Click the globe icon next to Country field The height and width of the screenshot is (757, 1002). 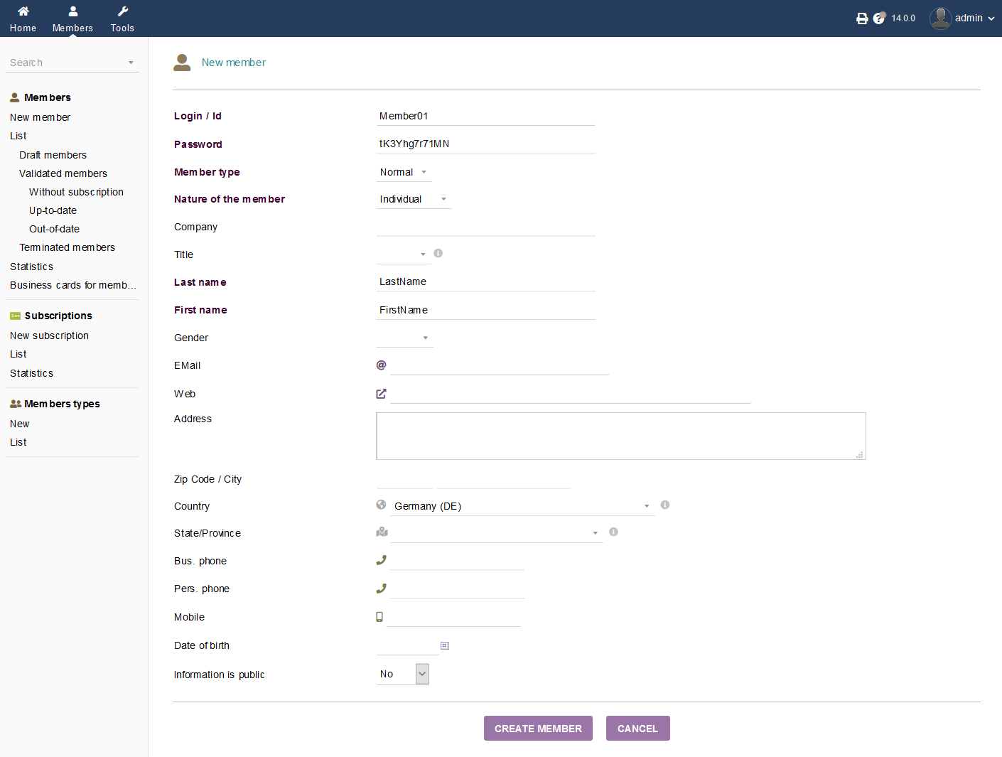(x=381, y=505)
